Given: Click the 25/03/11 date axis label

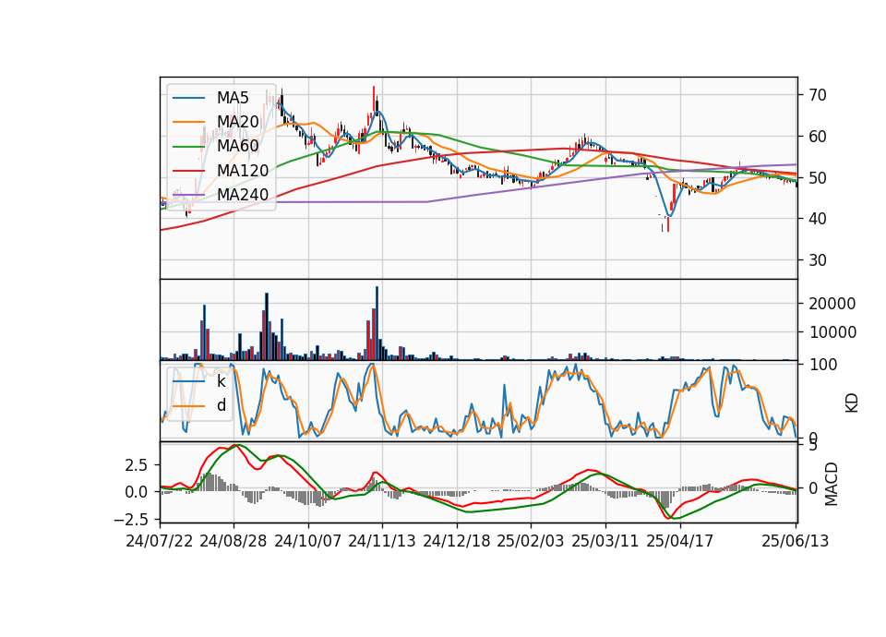Looking at the screenshot, I should click(x=605, y=541).
